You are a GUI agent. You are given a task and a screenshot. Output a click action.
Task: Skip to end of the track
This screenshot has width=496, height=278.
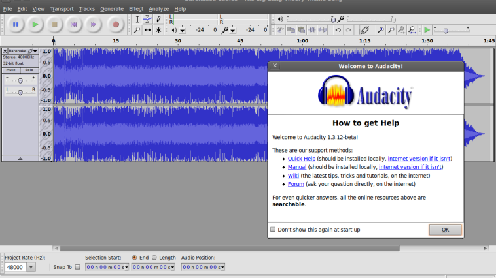(94, 24)
